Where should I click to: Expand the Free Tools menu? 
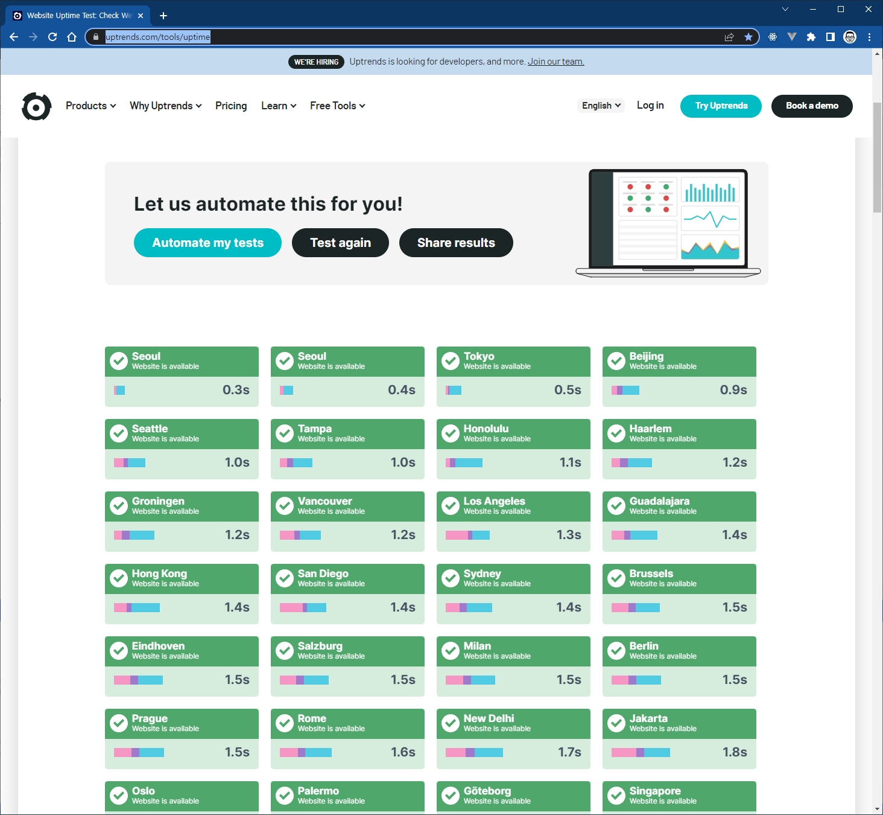pyautogui.click(x=337, y=106)
